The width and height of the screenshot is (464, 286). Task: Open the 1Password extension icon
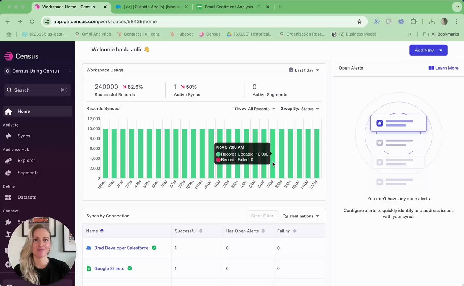[x=377, y=21]
